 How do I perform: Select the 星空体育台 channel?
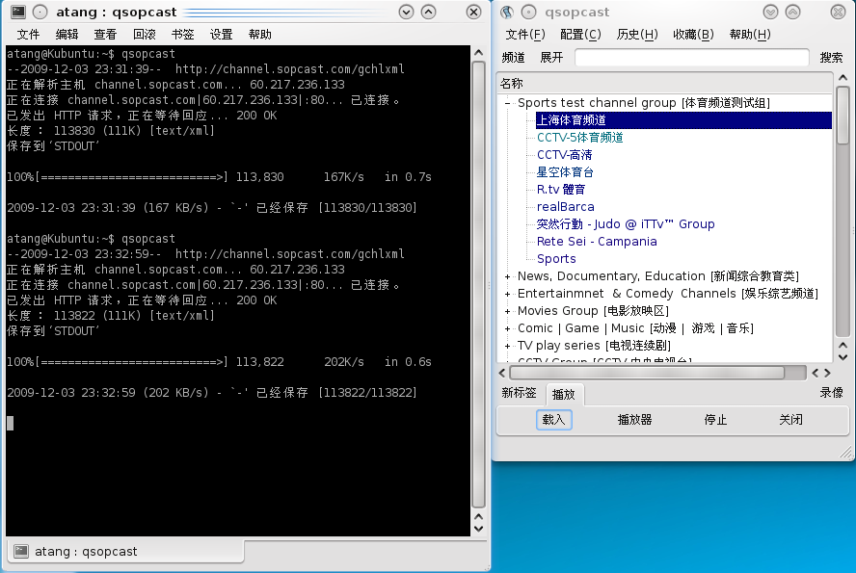tap(565, 172)
